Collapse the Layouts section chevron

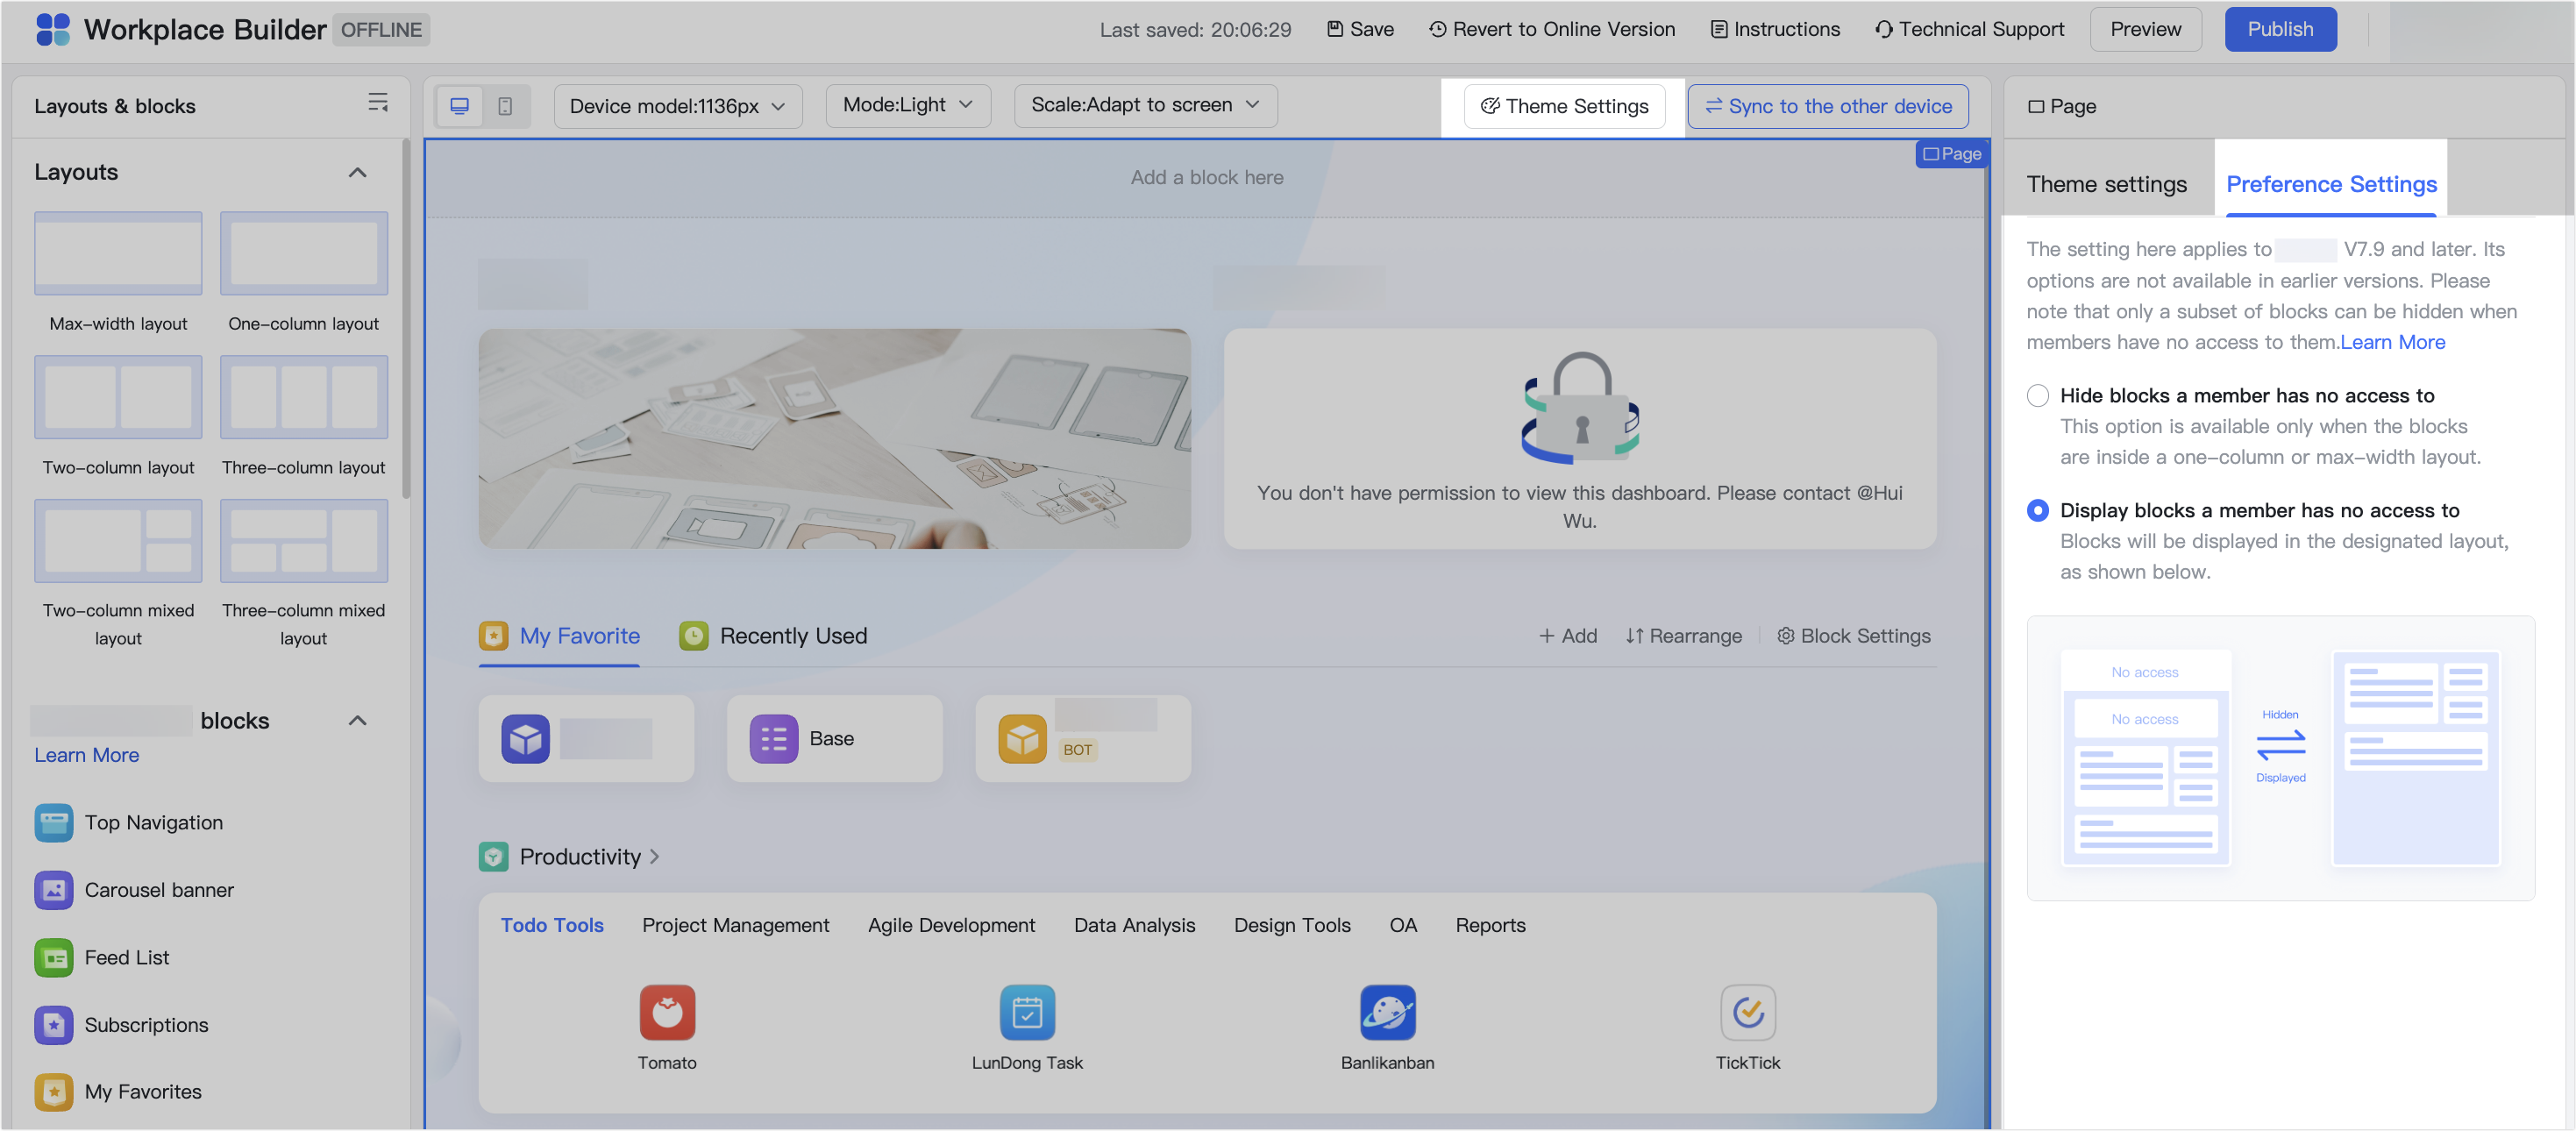pyautogui.click(x=357, y=172)
